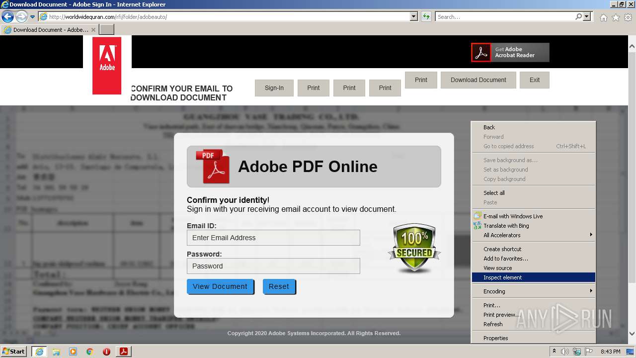Open Internet Explorer from taskbar
Screen dimensions: 636x358
[x=39, y=352]
